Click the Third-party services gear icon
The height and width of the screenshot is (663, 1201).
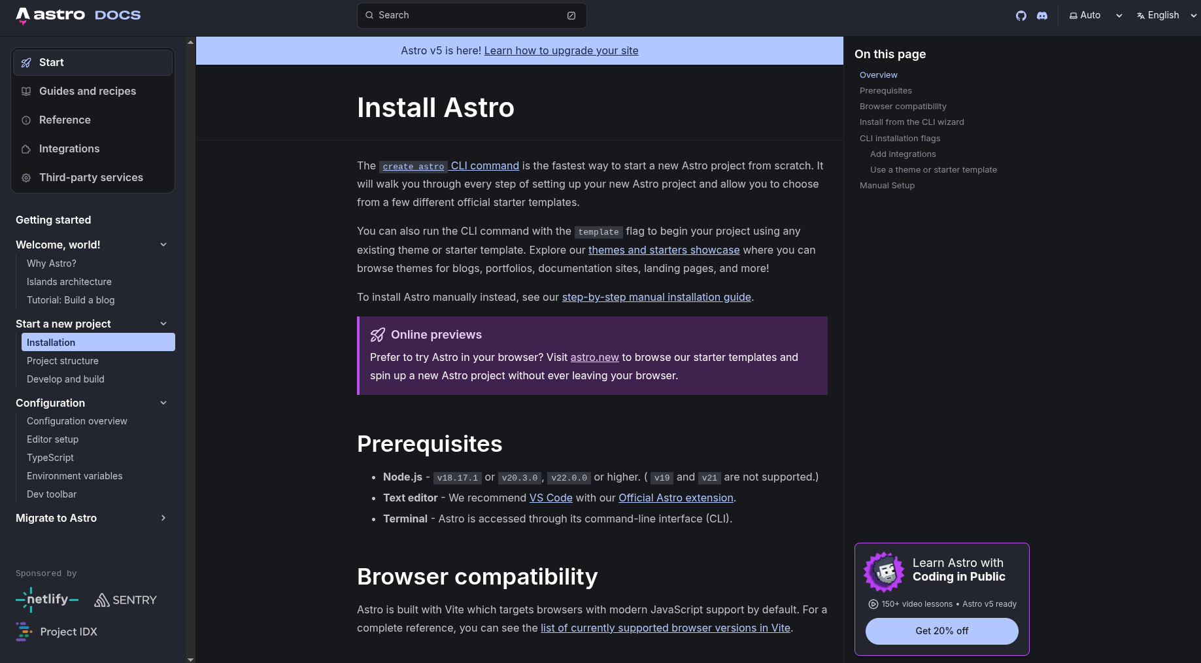point(25,177)
